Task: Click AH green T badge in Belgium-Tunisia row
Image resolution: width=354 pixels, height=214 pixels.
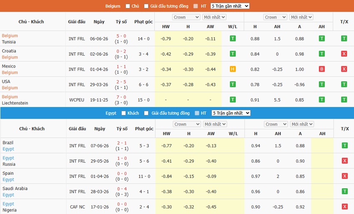Action: click(x=322, y=38)
